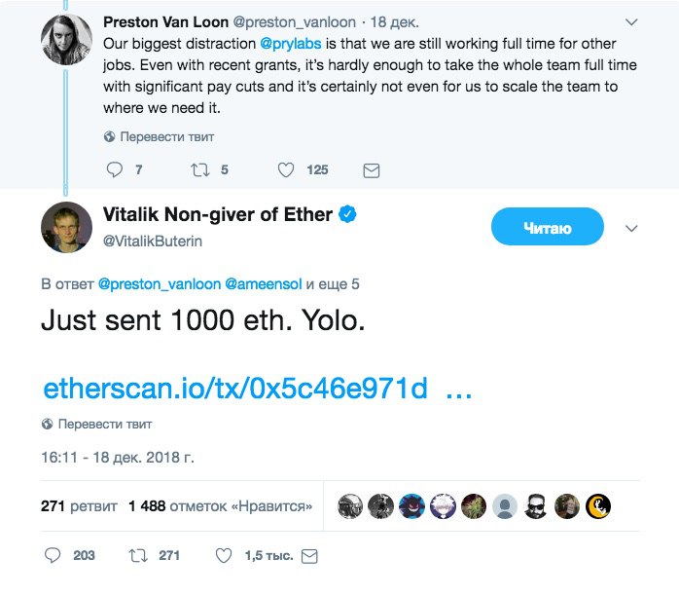
Task: Open Vitalik Buterin's profile avatar
Action: point(66,227)
